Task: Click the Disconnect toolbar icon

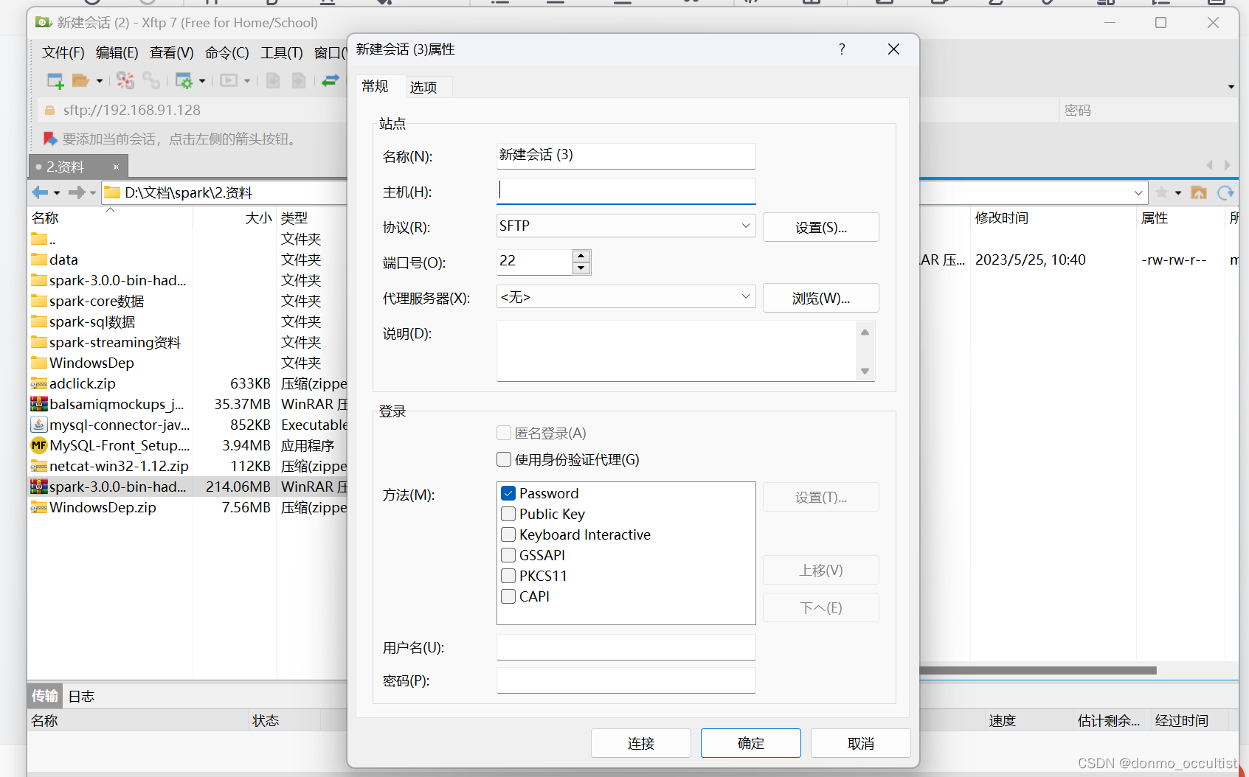Action: point(124,80)
